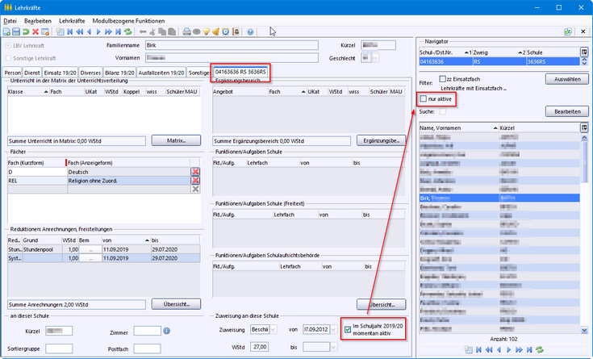Enable the 'nur aktive' filter checkbox
This screenshot has width=593, height=359.
tap(425, 98)
